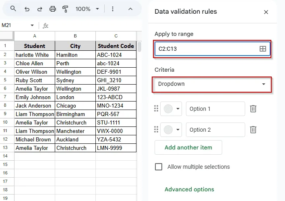Click the vertical scrollbar thumb in the sheet
This screenshot has height=201, width=285.
(x=139, y=47)
